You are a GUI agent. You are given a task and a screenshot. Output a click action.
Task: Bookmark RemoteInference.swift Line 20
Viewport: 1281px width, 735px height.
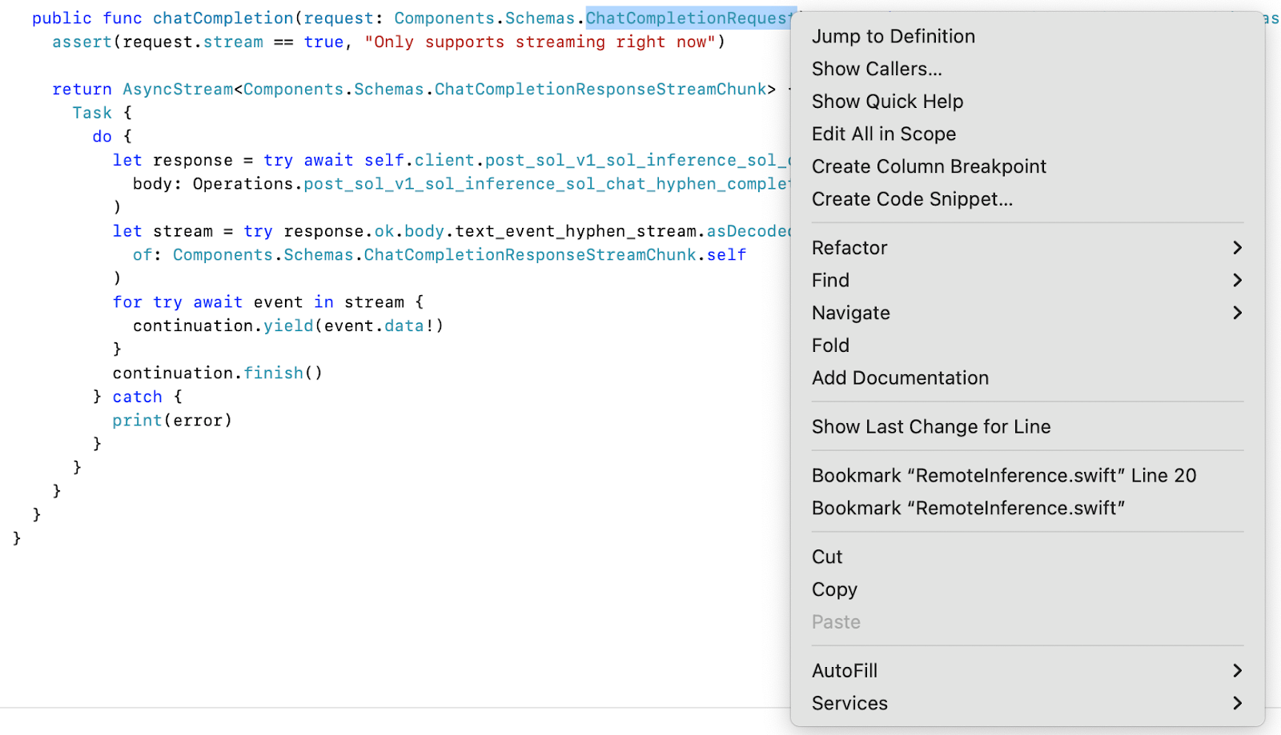click(1003, 476)
